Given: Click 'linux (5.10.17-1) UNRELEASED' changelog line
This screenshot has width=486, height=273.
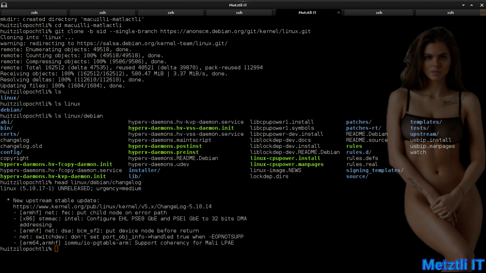Looking at the screenshot, I should click(71, 188).
